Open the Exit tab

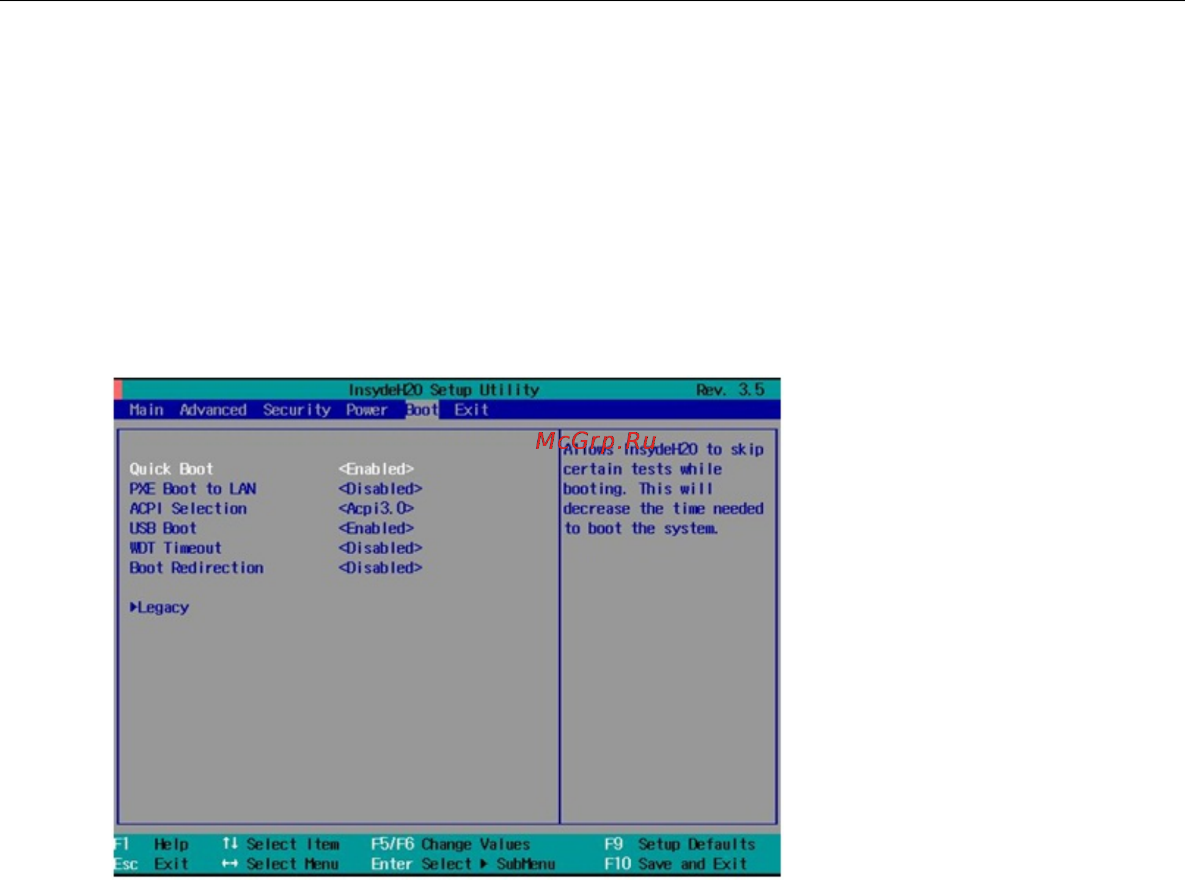click(x=471, y=410)
